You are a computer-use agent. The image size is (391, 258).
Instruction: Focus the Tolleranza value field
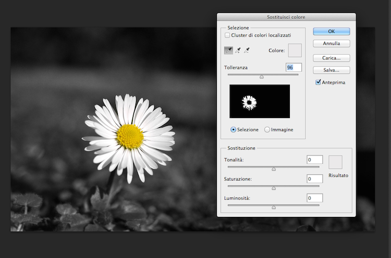[294, 68]
